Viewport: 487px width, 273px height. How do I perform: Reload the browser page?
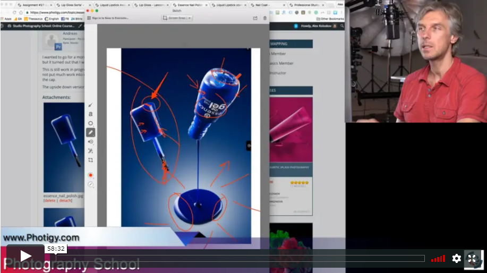pyautogui.click(x=14, y=12)
